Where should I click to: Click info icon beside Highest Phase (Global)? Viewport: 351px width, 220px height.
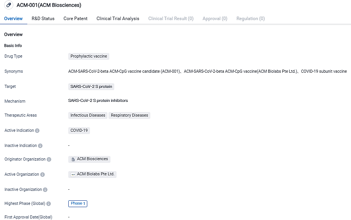(x=49, y=204)
